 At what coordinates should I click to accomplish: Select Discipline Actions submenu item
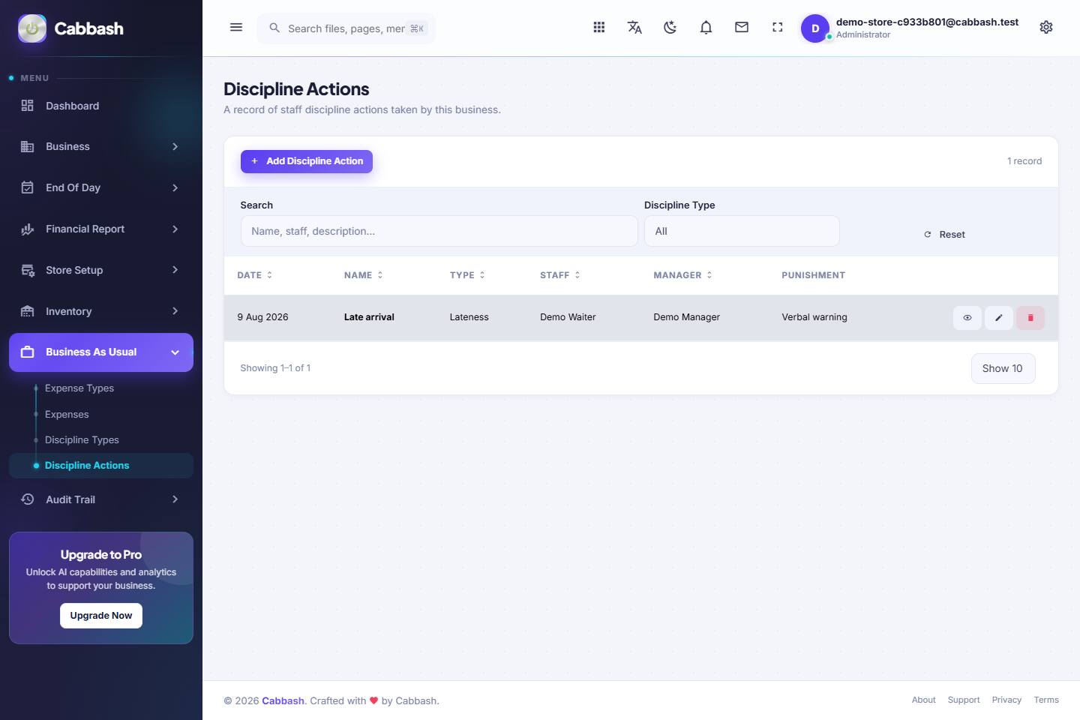[x=101, y=466]
